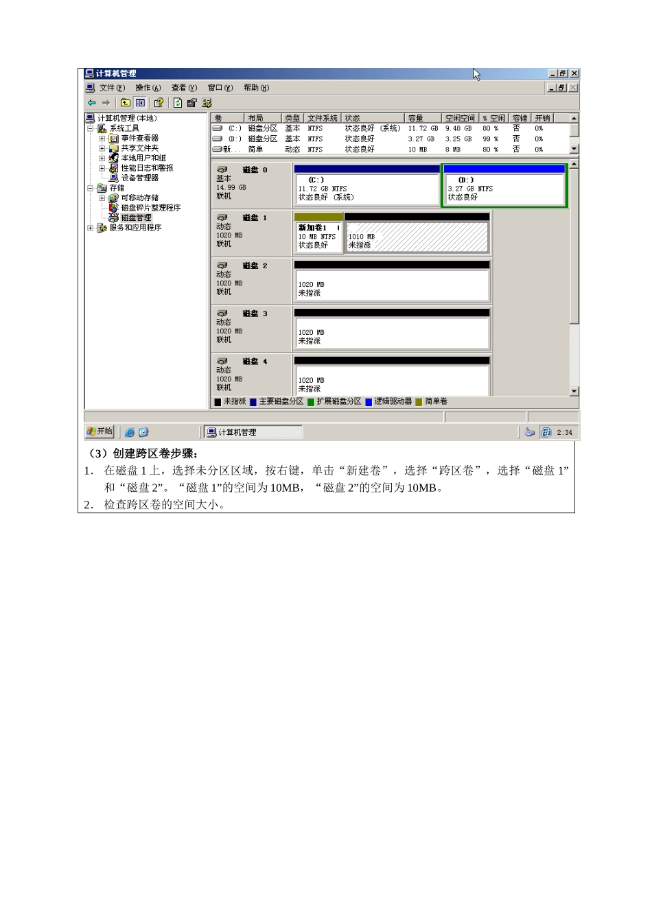This screenshot has width=652, height=922.
Task: Click the 事件查看器 icon in the tree
Action: click(x=113, y=139)
